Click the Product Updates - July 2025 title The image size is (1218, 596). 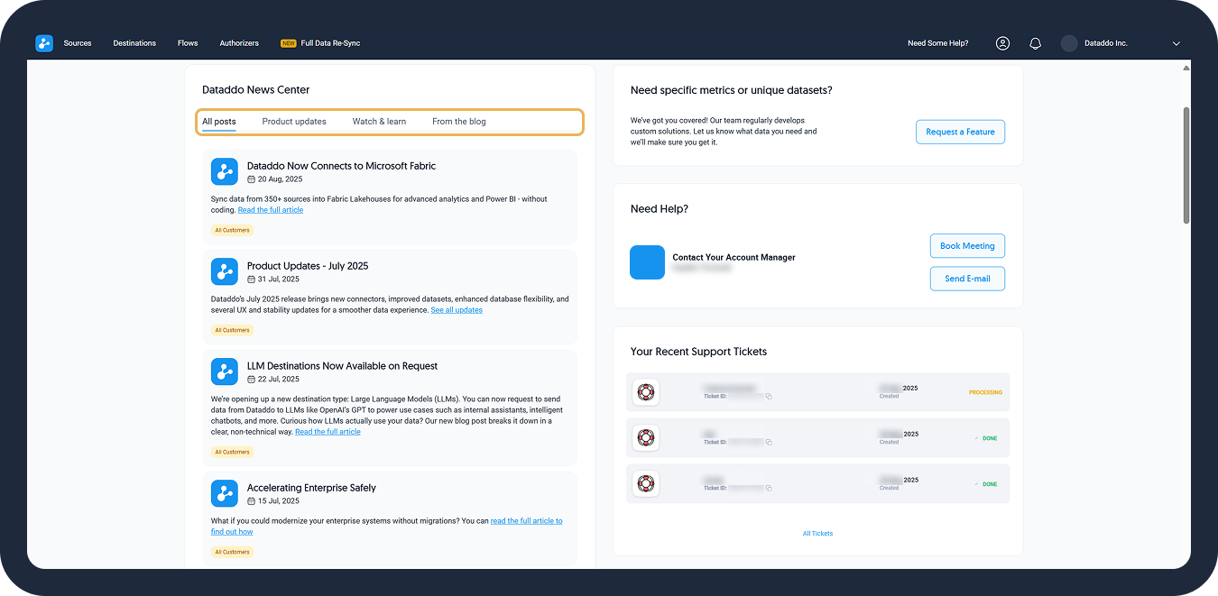308,266
